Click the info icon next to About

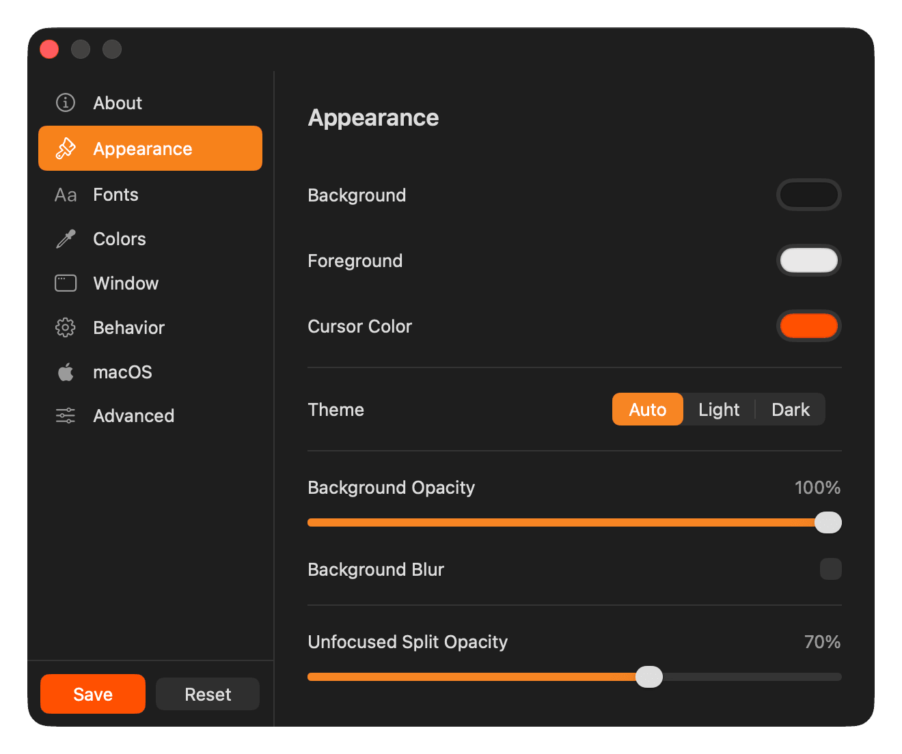[65, 102]
